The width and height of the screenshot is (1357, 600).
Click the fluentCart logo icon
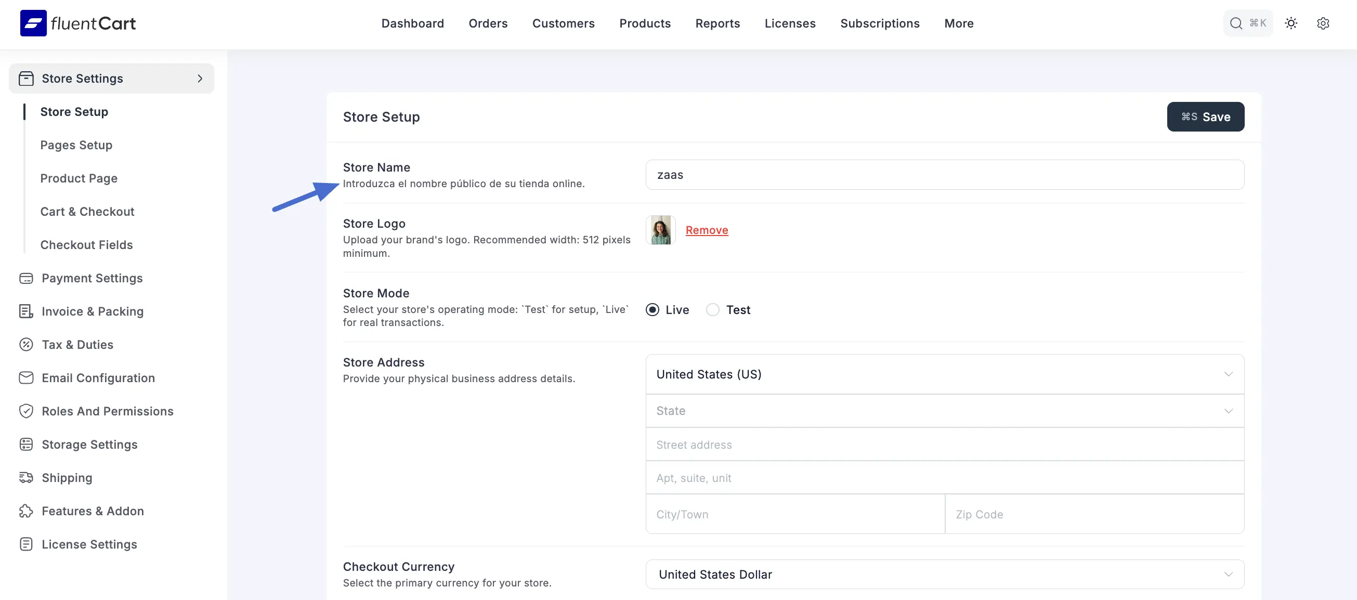[x=33, y=23]
